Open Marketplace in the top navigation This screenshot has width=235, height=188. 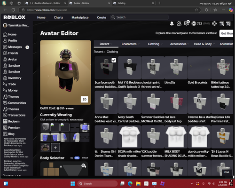(80, 17)
